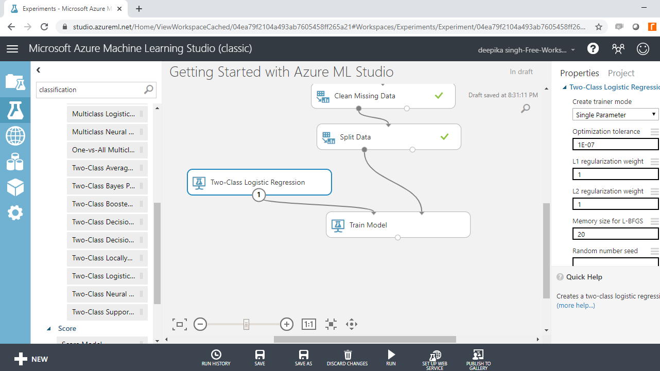Open the hamburger navigation menu
660x371 pixels.
click(12, 48)
